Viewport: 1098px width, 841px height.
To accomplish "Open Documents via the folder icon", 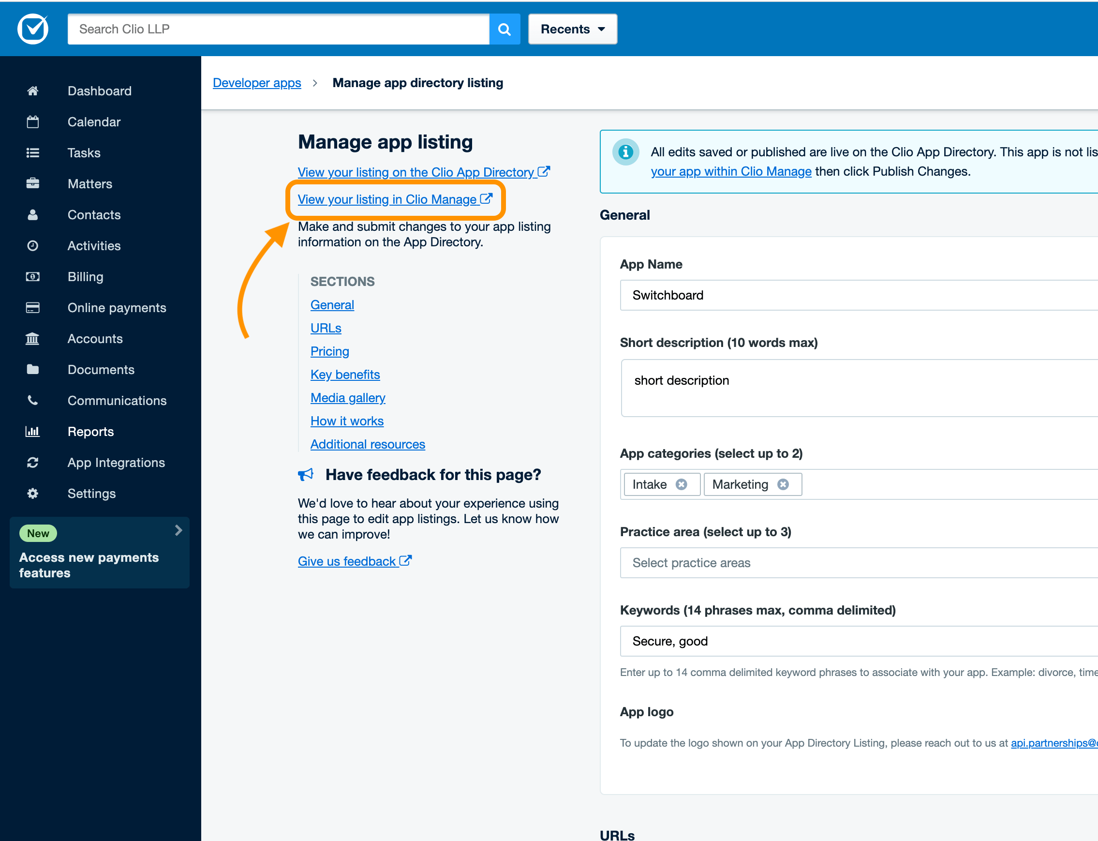I will pyautogui.click(x=32, y=369).
